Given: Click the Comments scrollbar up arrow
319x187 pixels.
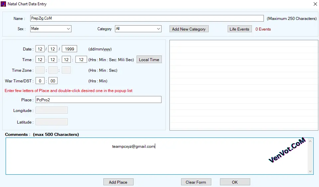Looking at the screenshot, I should coord(310,141).
